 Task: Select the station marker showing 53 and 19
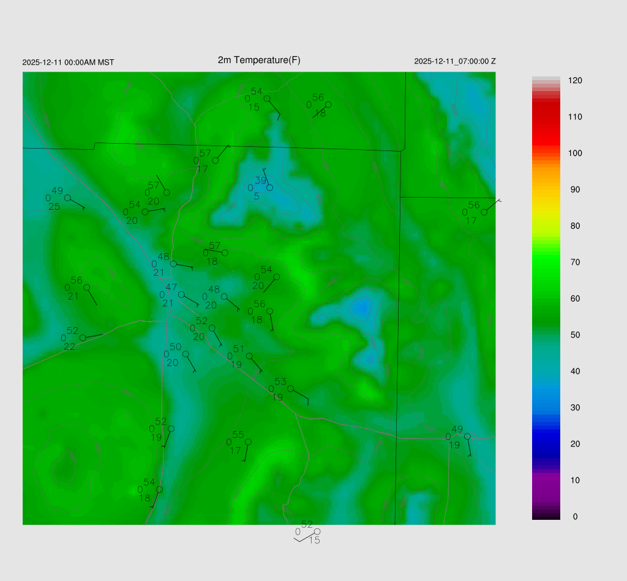click(x=291, y=388)
